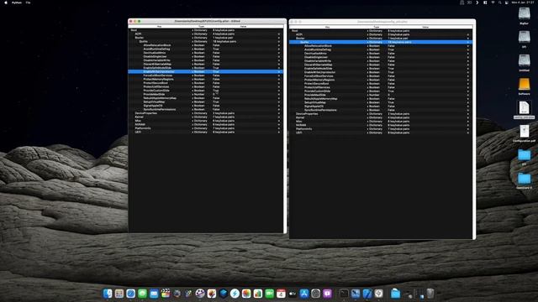This screenshot has width=538, height=302.
Task: Open type dropdown for ProvideMaxSlide, left window
Action: click(193, 94)
